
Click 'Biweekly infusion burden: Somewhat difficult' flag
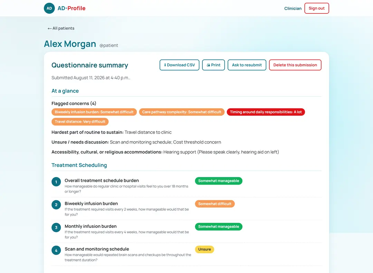point(94,112)
